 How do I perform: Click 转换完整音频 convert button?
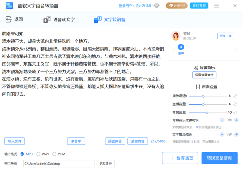tap(219, 158)
